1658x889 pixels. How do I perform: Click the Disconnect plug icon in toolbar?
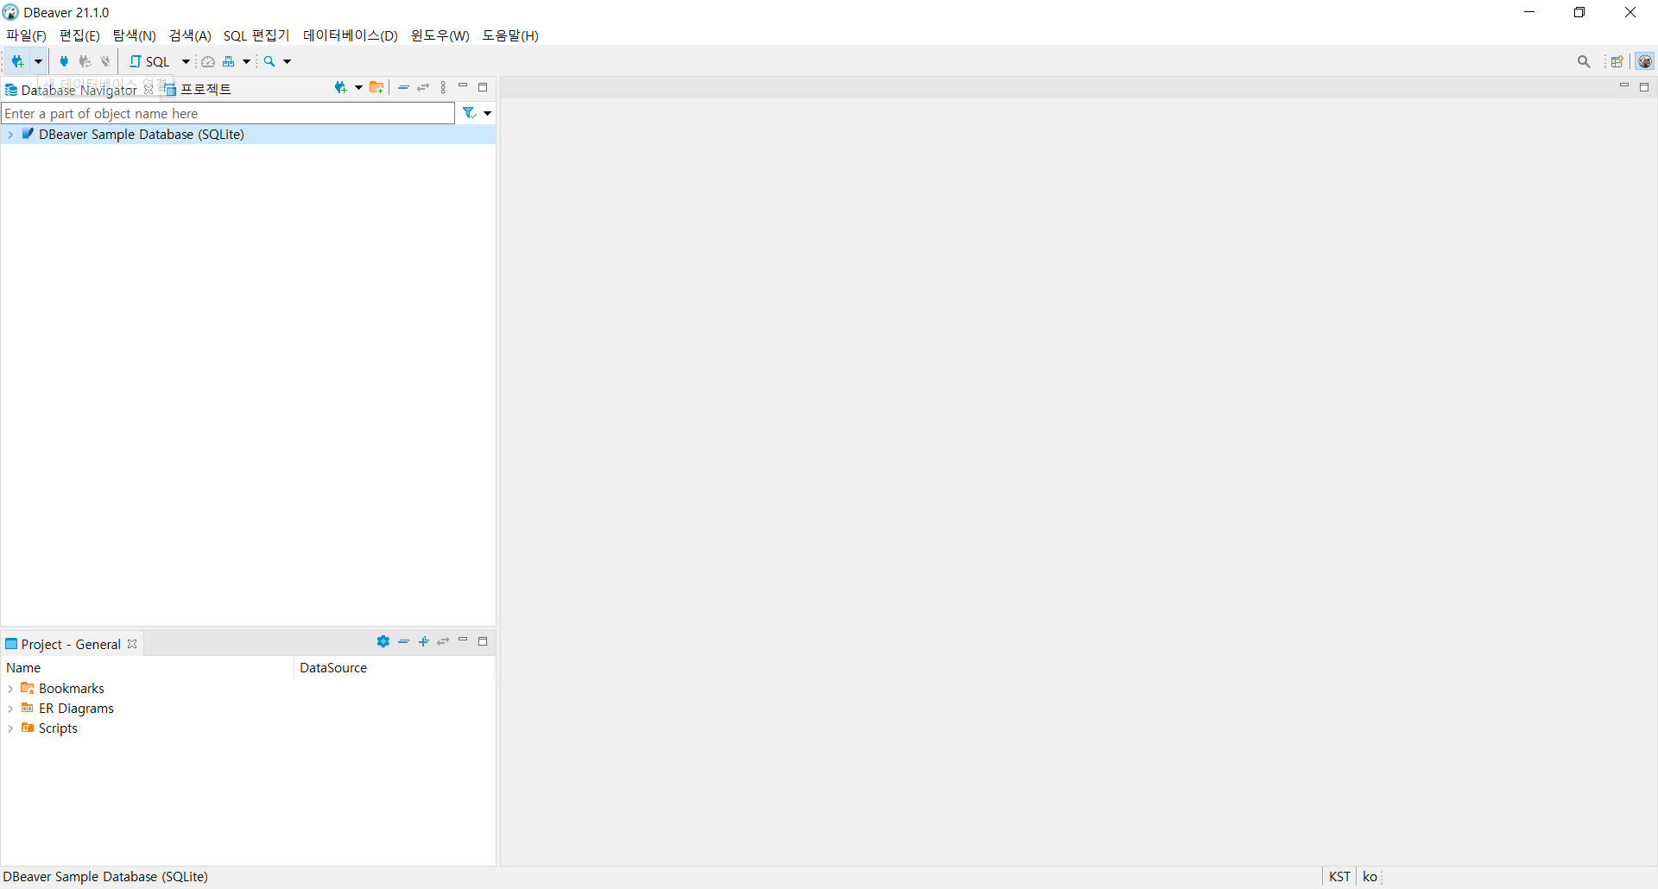pyautogui.click(x=105, y=61)
